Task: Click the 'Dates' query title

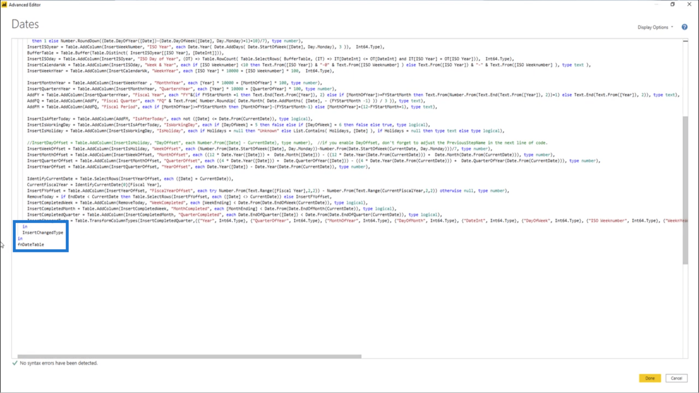Action: click(25, 24)
